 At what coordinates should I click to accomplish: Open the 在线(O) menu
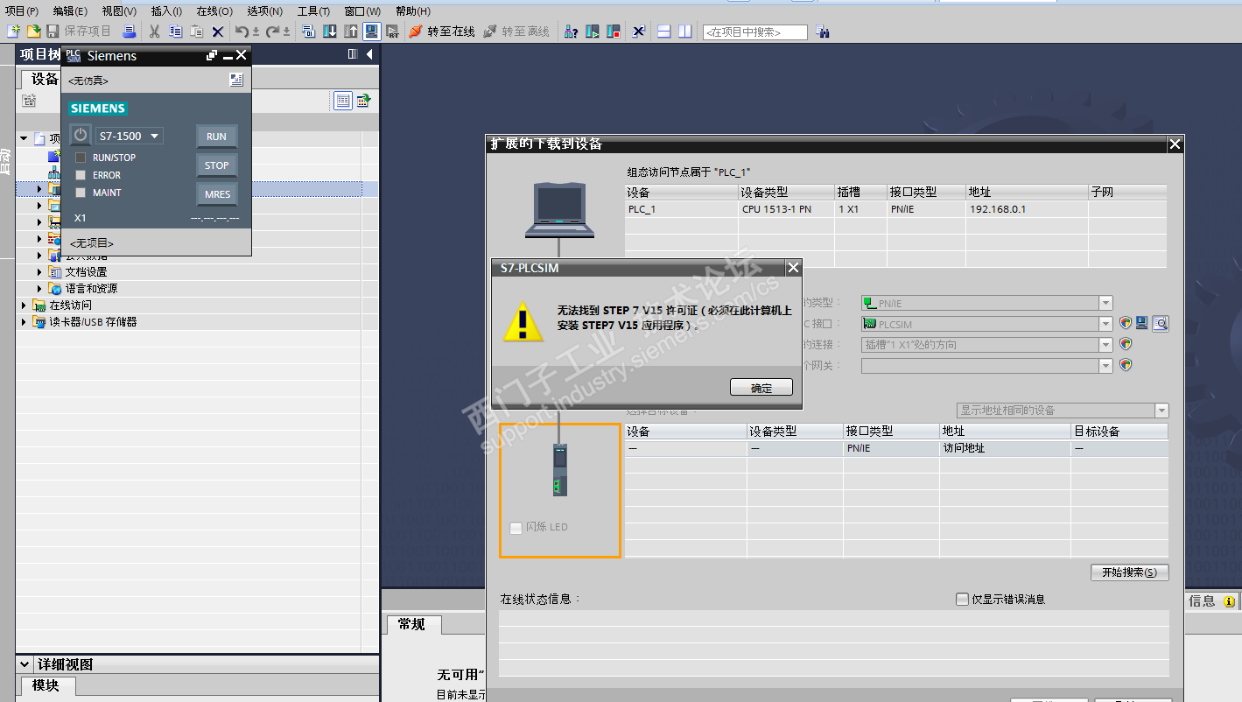[214, 11]
